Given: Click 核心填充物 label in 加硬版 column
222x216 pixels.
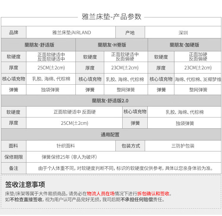Looking at the screenshot, I should pyautogui.click(x=161, y=79).
